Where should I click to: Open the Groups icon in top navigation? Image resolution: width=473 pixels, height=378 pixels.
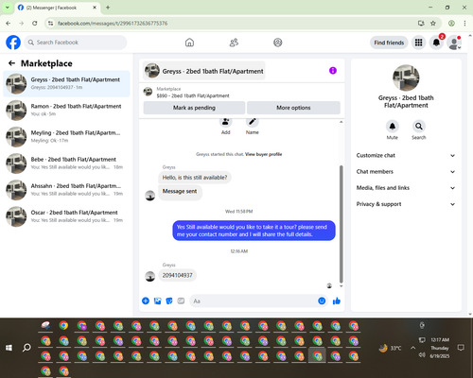pos(278,43)
